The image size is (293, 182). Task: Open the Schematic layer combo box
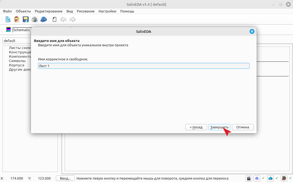[22, 30]
